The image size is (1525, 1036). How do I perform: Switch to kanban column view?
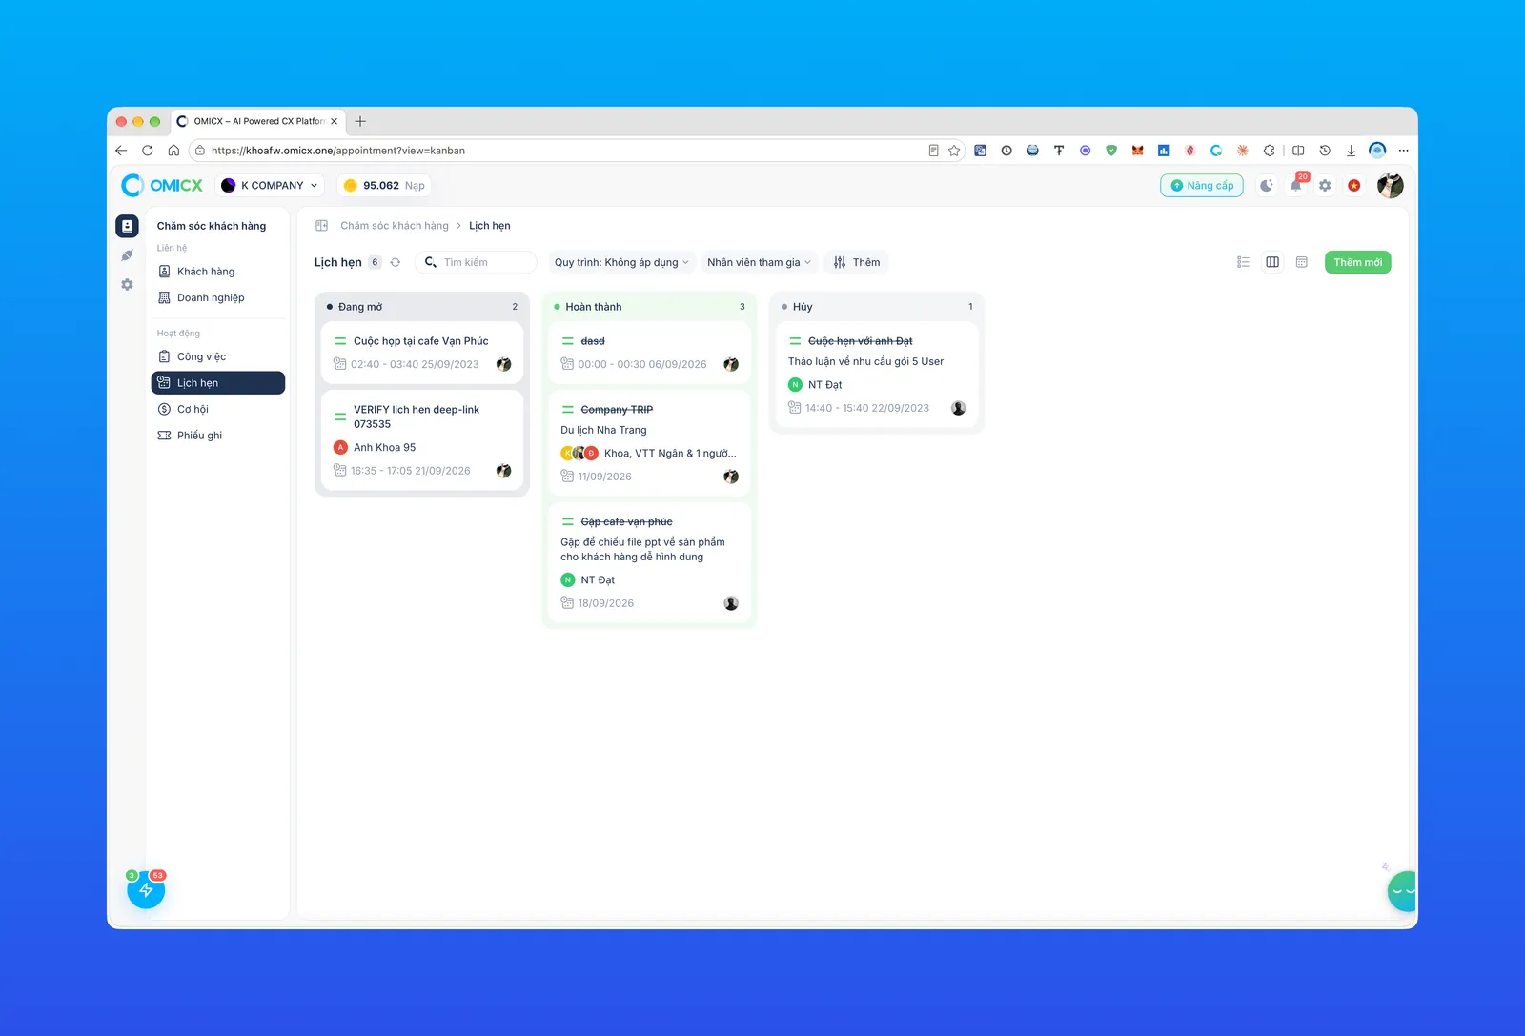[x=1272, y=262]
